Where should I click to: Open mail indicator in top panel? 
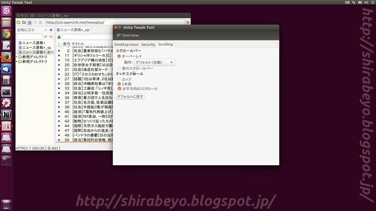click(360, 2)
